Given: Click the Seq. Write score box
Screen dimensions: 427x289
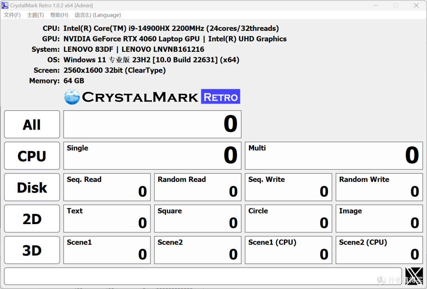Looking at the screenshot, I should [x=288, y=187].
